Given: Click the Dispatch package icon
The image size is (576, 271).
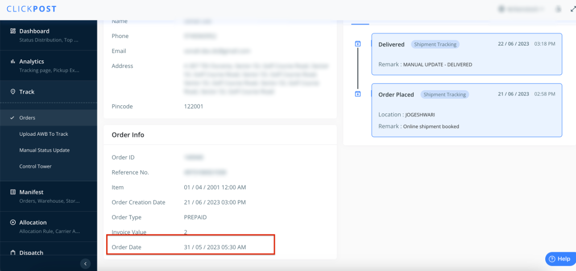Looking at the screenshot, I should pos(13,252).
